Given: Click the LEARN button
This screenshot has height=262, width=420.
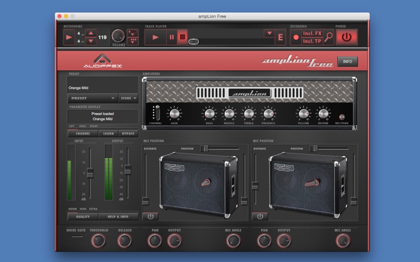Looking at the screenshot, I should tap(108, 134).
